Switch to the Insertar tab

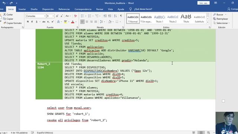coord(22,9)
